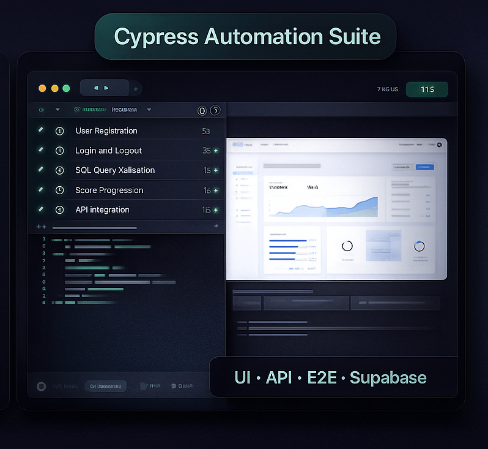Click the 53 count on User Registration
The image size is (488, 449).
pyautogui.click(x=205, y=131)
